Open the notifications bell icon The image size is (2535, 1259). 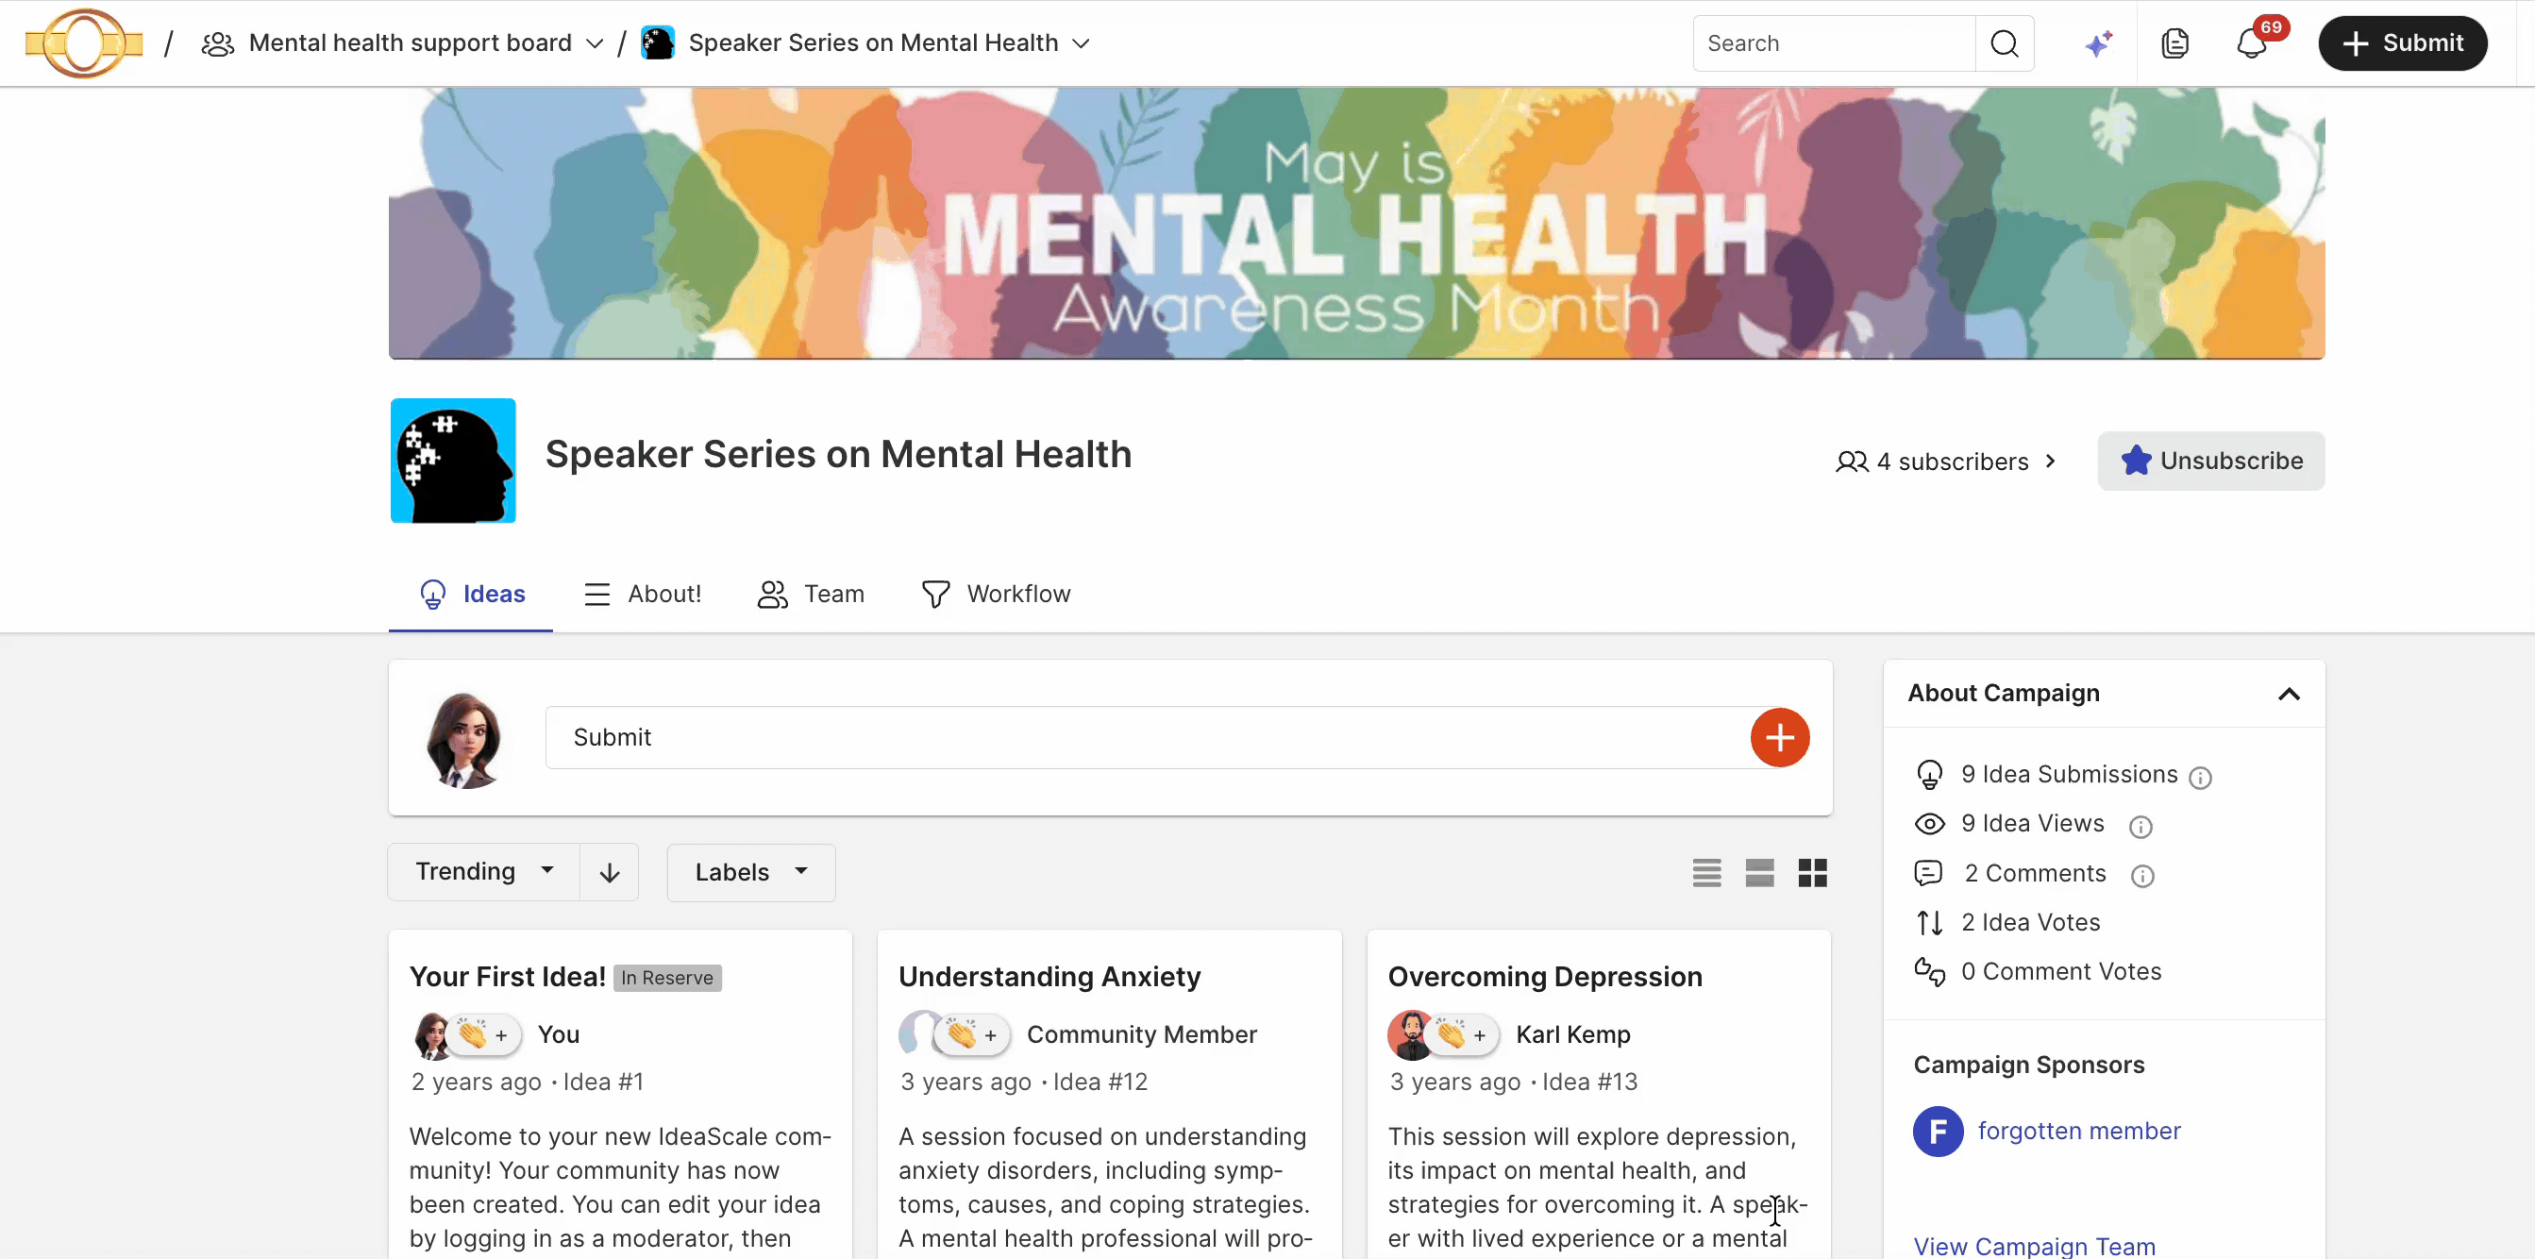coord(2252,43)
